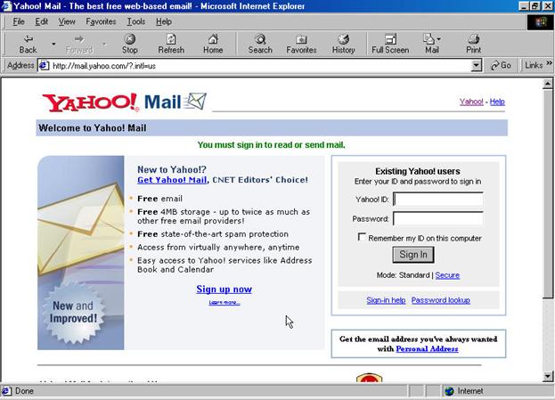Click the Sign In button
Image resolution: width=555 pixels, height=400 pixels.
412,255
